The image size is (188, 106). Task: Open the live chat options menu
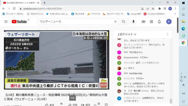pyautogui.click(x=168, y=34)
